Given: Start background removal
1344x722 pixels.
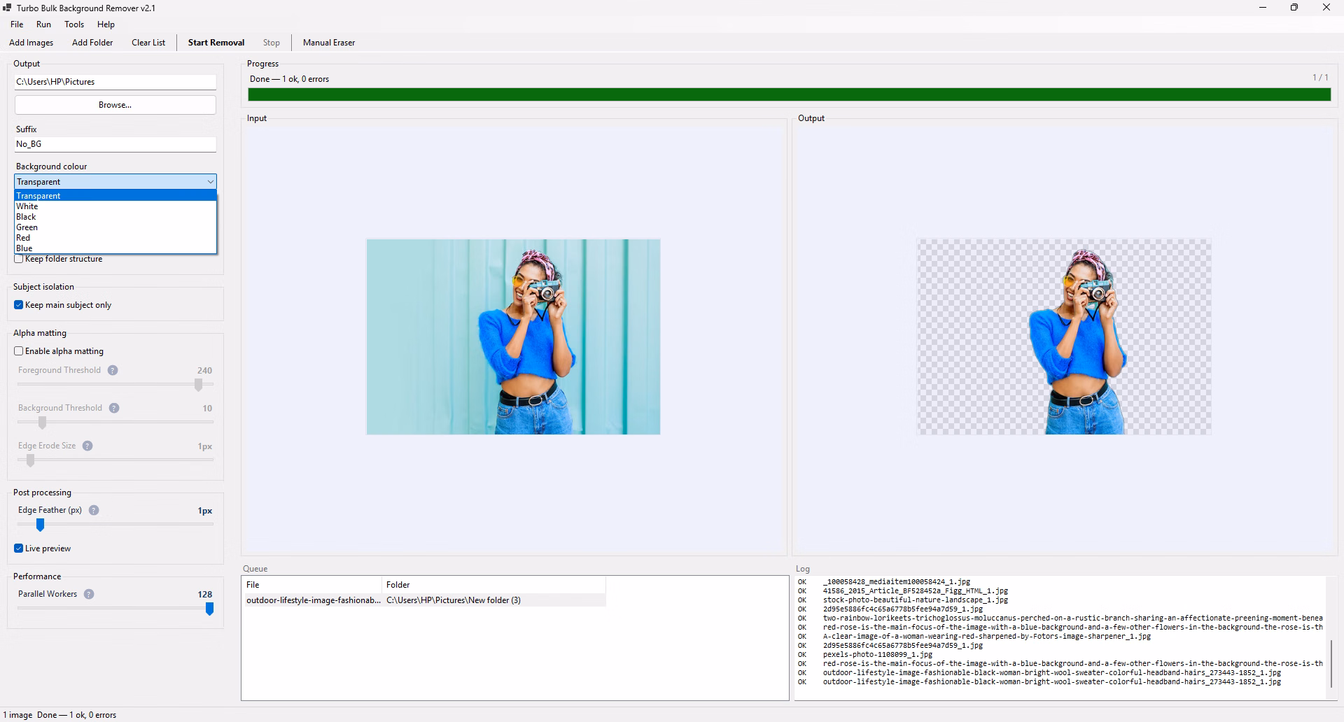Looking at the screenshot, I should point(216,43).
